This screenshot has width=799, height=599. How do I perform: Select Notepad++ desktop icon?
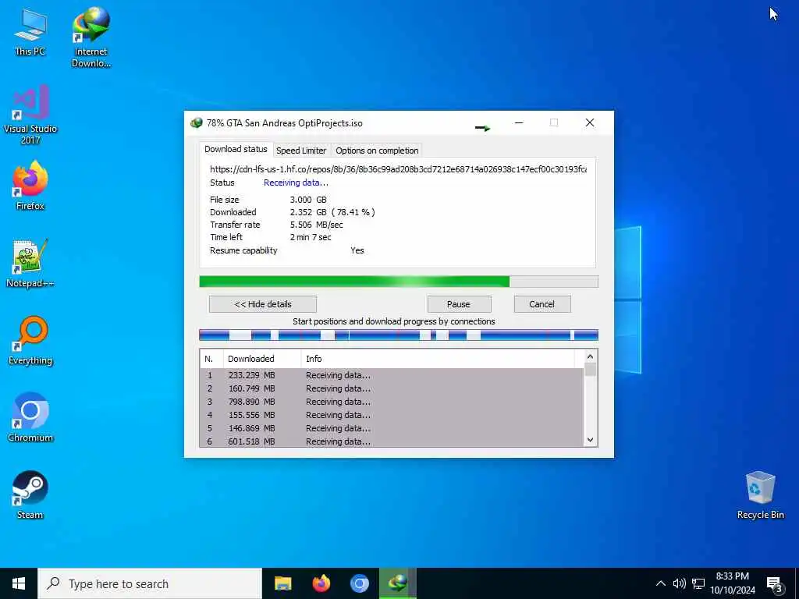click(30, 264)
